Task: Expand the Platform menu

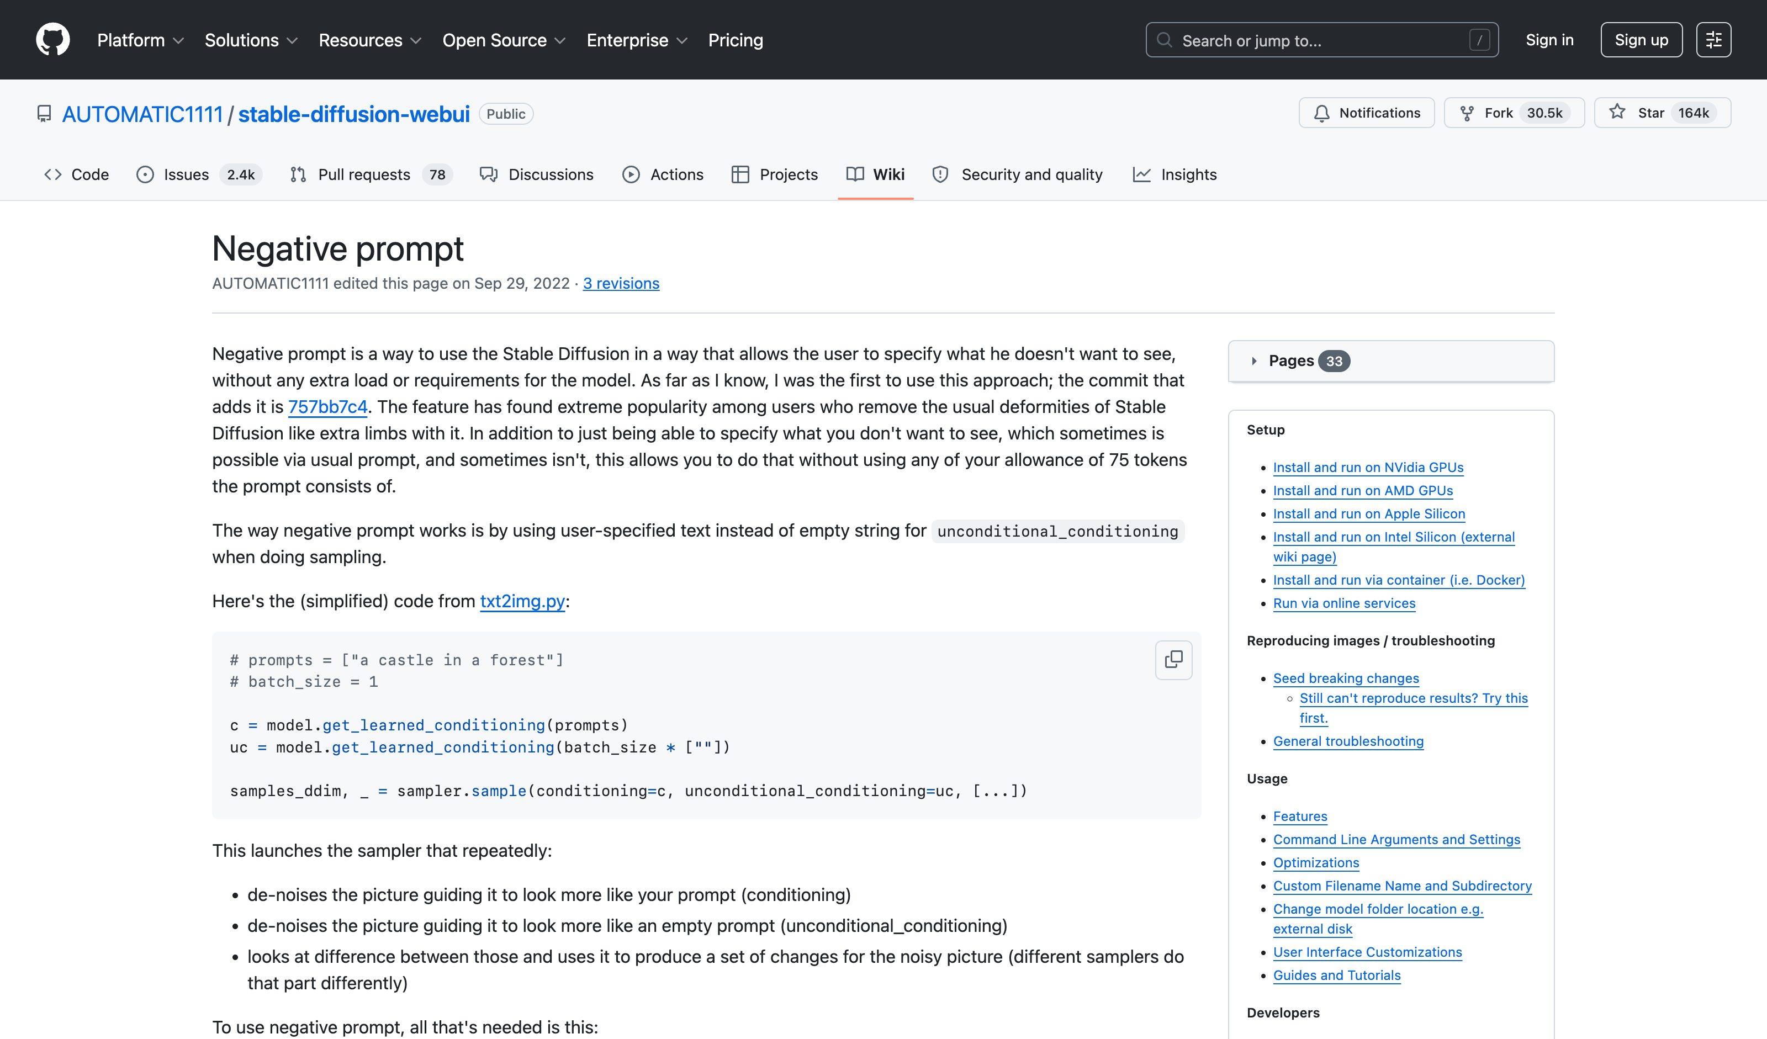Action: click(x=140, y=40)
